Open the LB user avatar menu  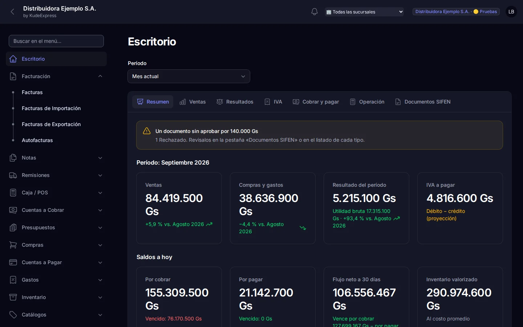pos(511,12)
